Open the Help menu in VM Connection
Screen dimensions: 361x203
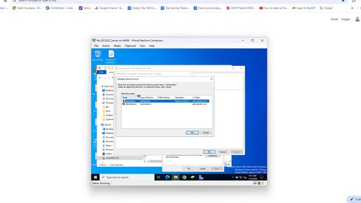(152, 46)
